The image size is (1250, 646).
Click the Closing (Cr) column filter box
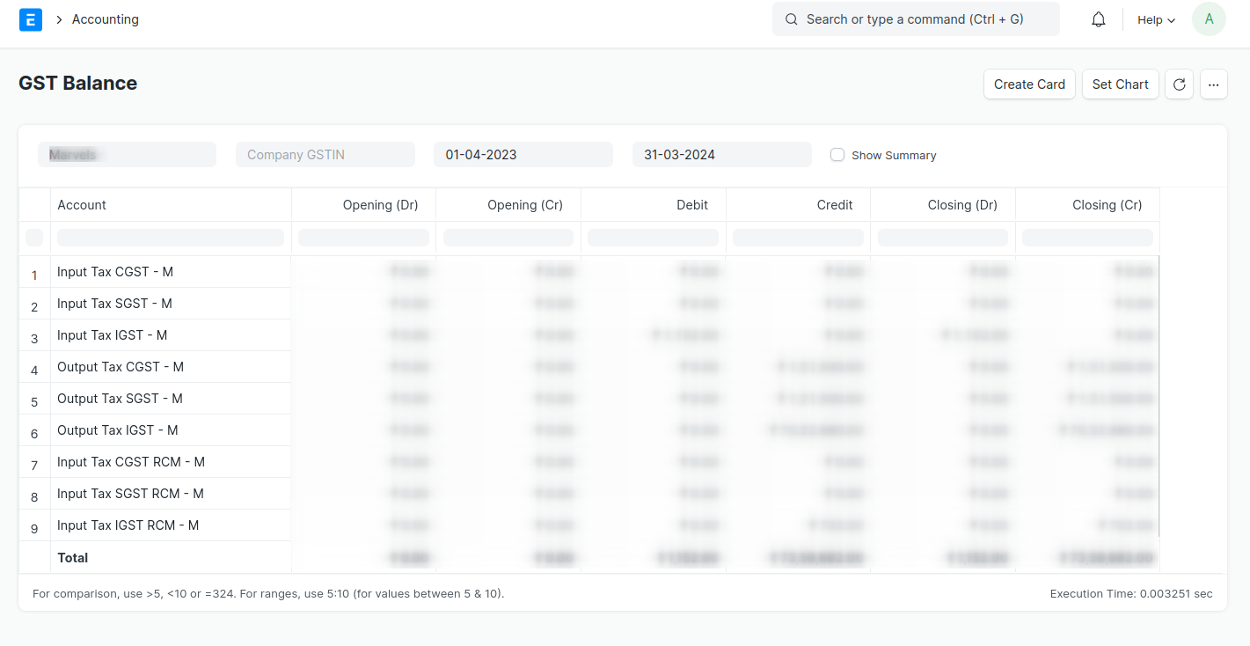tap(1087, 238)
